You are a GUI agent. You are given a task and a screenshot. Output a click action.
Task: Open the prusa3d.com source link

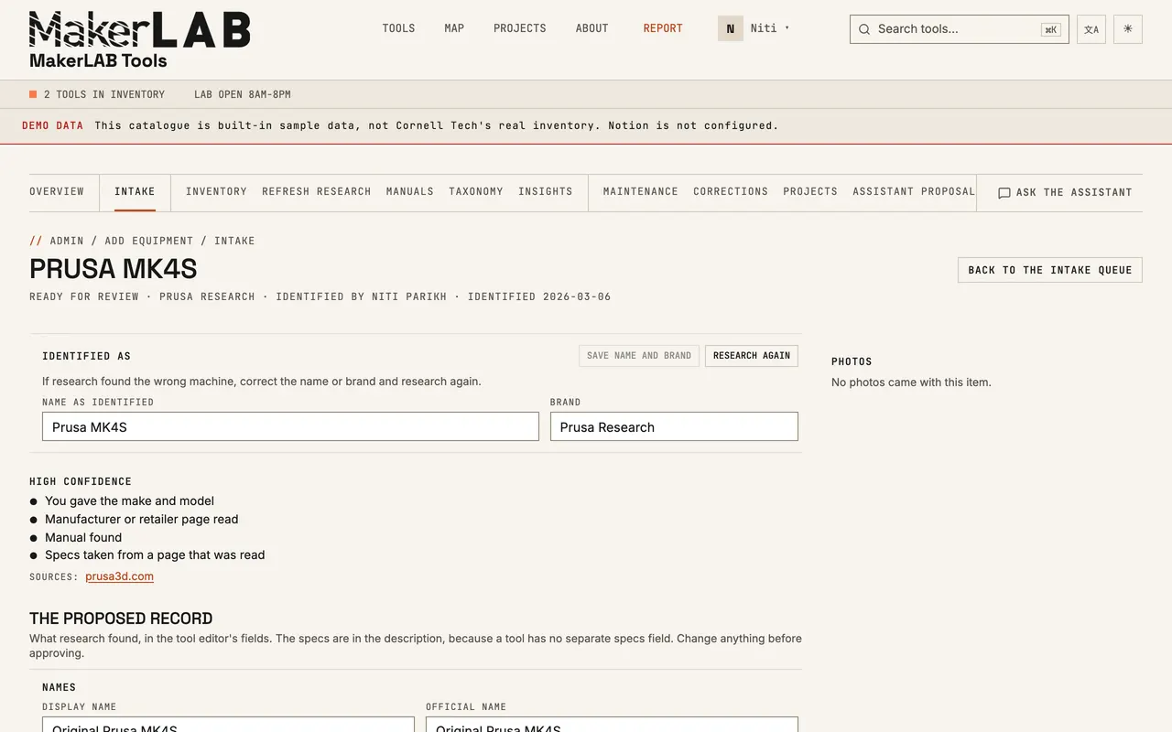(119, 576)
